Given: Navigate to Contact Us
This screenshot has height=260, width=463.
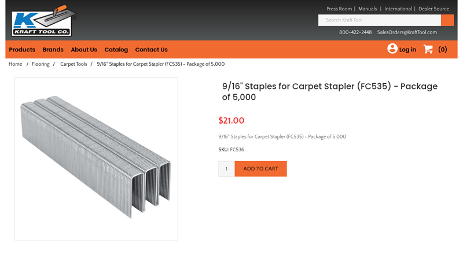Looking at the screenshot, I should [151, 50].
